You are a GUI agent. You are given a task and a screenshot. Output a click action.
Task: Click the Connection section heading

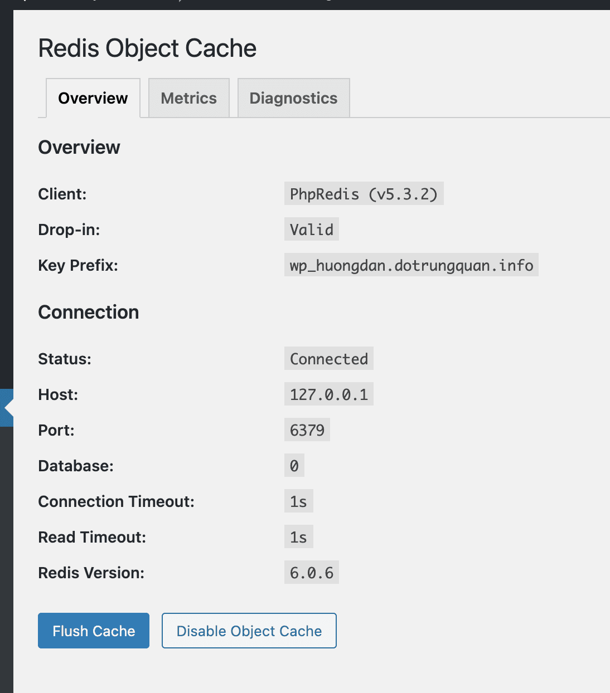pyautogui.click(x=88, y=312)
